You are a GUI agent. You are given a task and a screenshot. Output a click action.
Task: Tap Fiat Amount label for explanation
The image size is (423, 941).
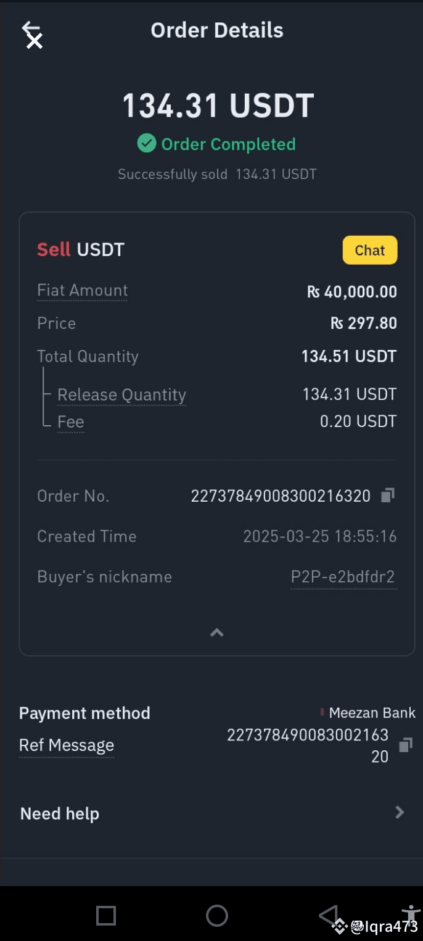[83, 290]
